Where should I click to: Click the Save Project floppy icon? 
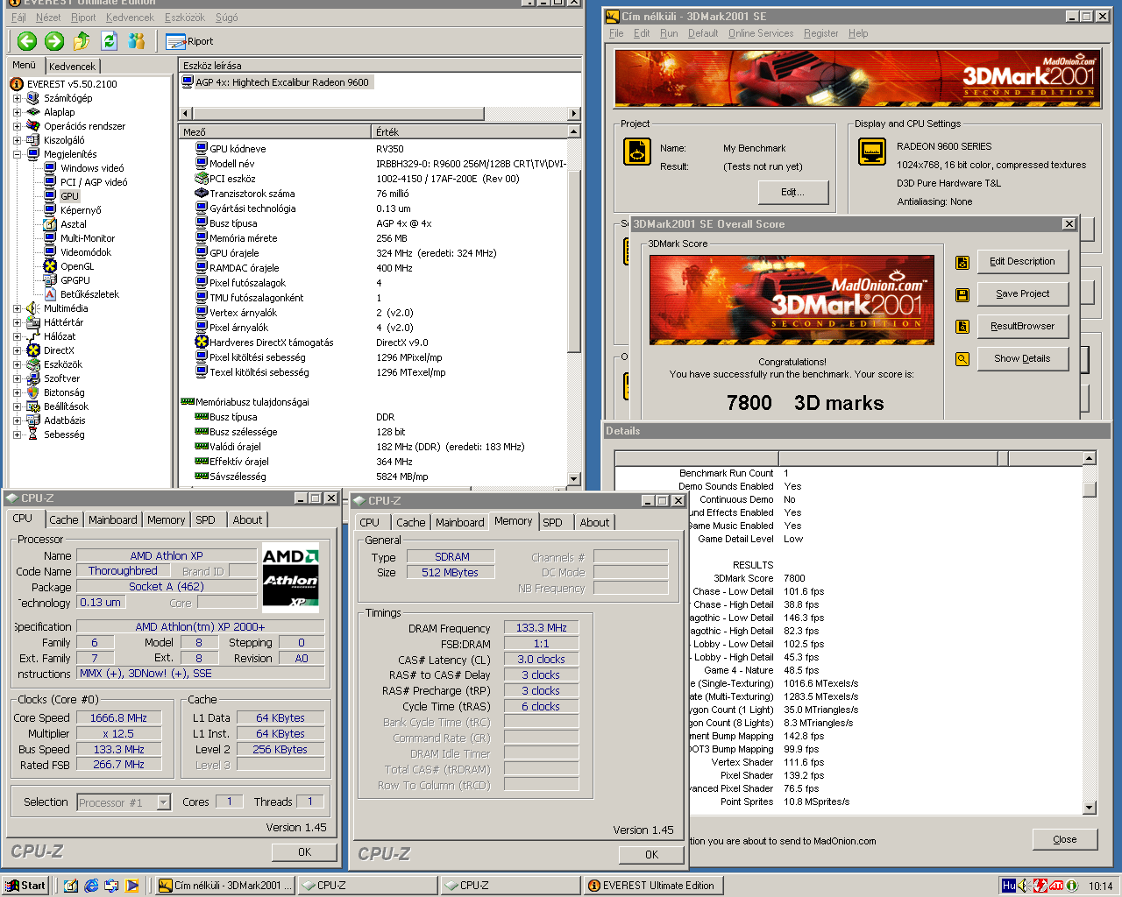pos(962,294)
